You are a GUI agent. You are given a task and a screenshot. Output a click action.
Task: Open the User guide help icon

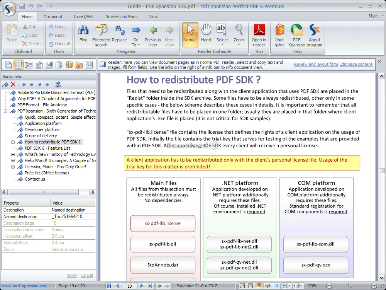[279, 35]
